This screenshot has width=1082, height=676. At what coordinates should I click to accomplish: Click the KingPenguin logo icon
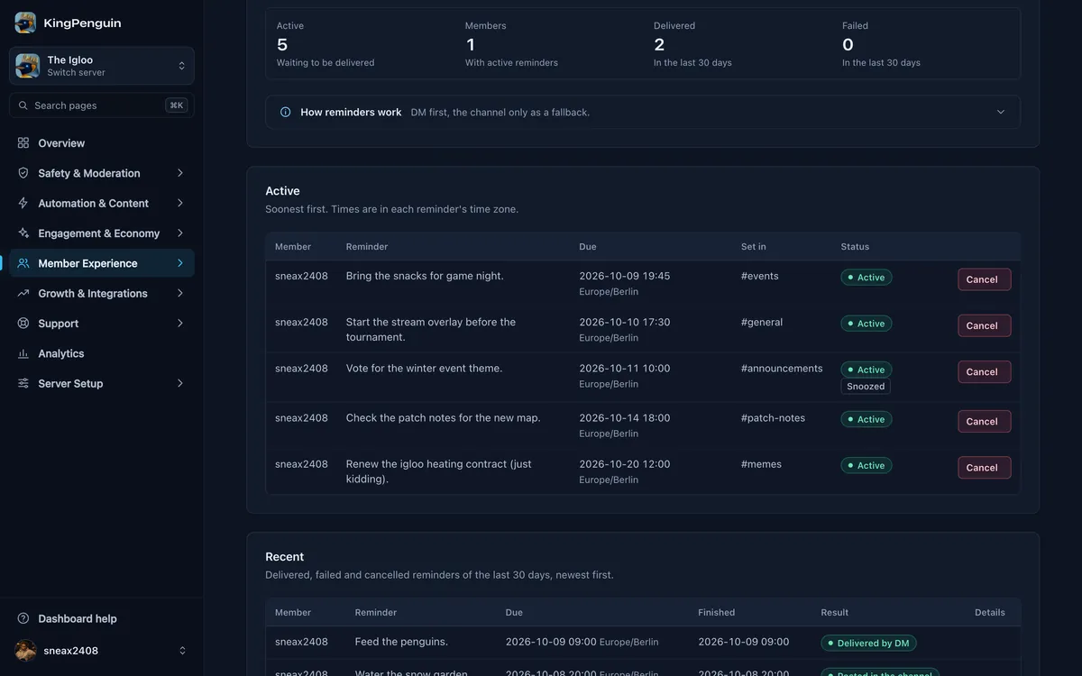click(25, 23)
